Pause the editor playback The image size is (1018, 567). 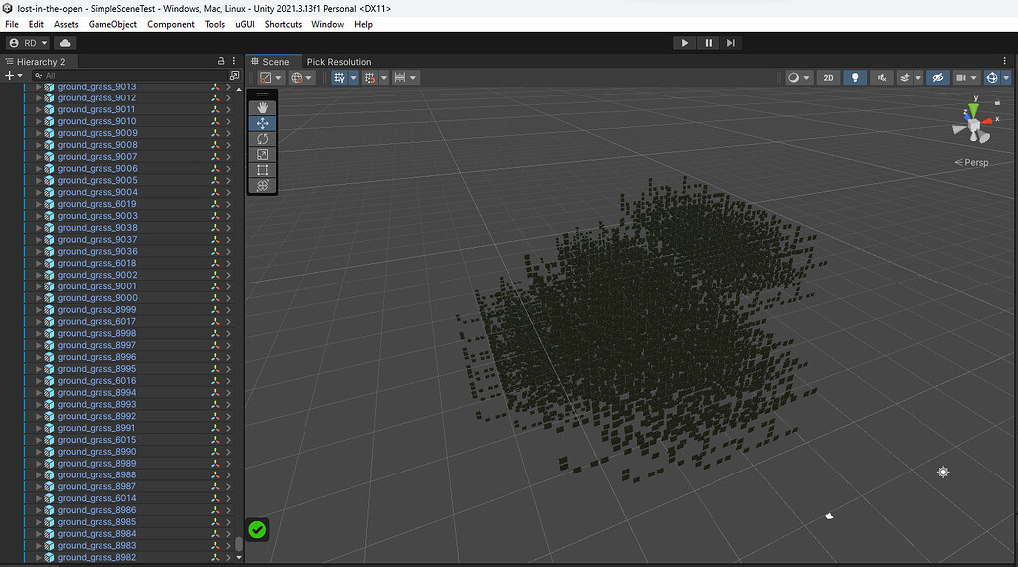tap(708, 43)
